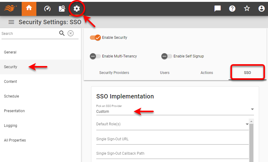
Task: Open the user account profile icon
Action: click(x=261, y=9)
